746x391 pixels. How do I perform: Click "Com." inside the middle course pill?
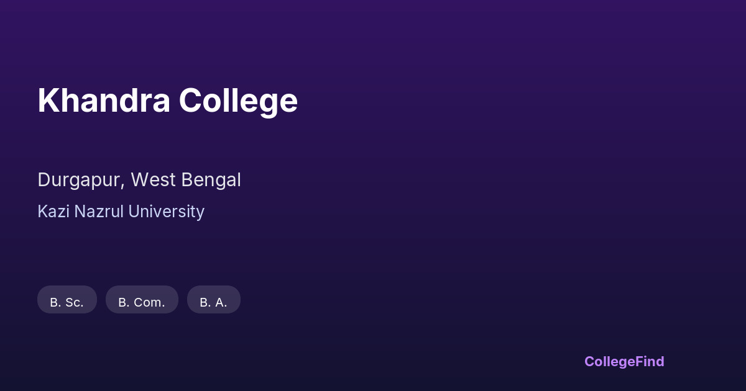tap(149, 302)
